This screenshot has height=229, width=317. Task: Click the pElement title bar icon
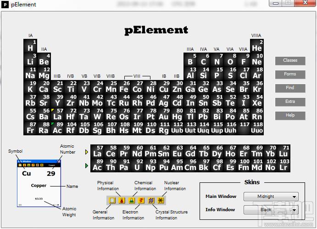(5, 5)
